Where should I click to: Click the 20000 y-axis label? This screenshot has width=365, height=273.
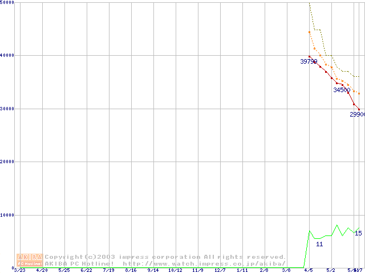(8, 162)
